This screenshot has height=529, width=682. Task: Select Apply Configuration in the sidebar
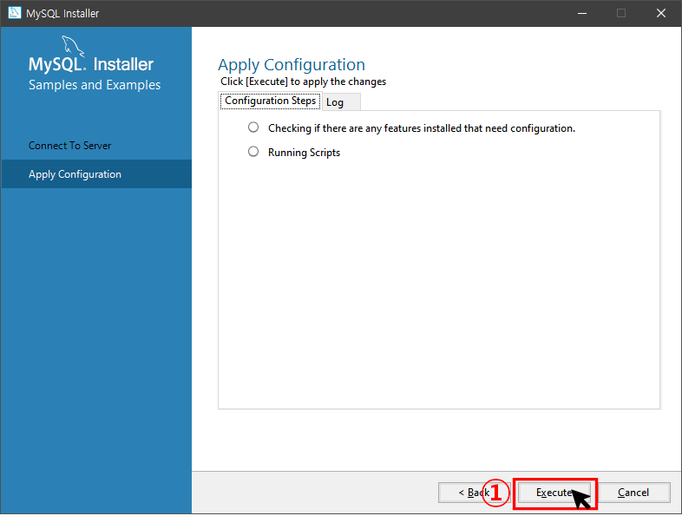coord(96,173)
